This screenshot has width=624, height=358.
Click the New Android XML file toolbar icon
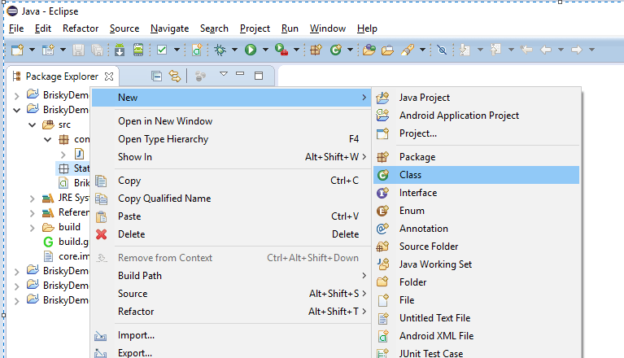click(x=197, y=50)
